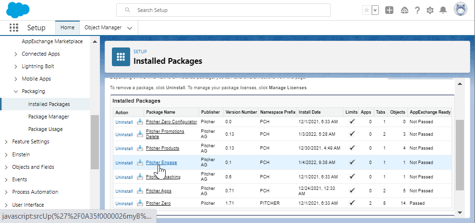Open the App Launcher grid icon

(14, 28)
